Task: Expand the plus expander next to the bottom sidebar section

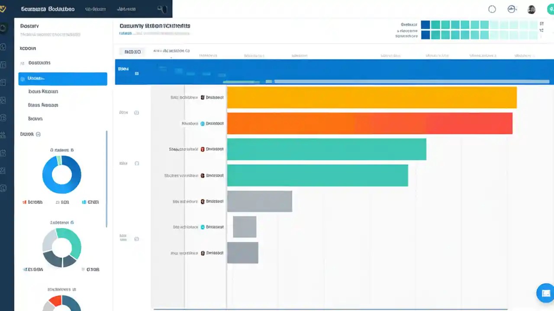Action: pyautogui.click(x=39, y=134)
